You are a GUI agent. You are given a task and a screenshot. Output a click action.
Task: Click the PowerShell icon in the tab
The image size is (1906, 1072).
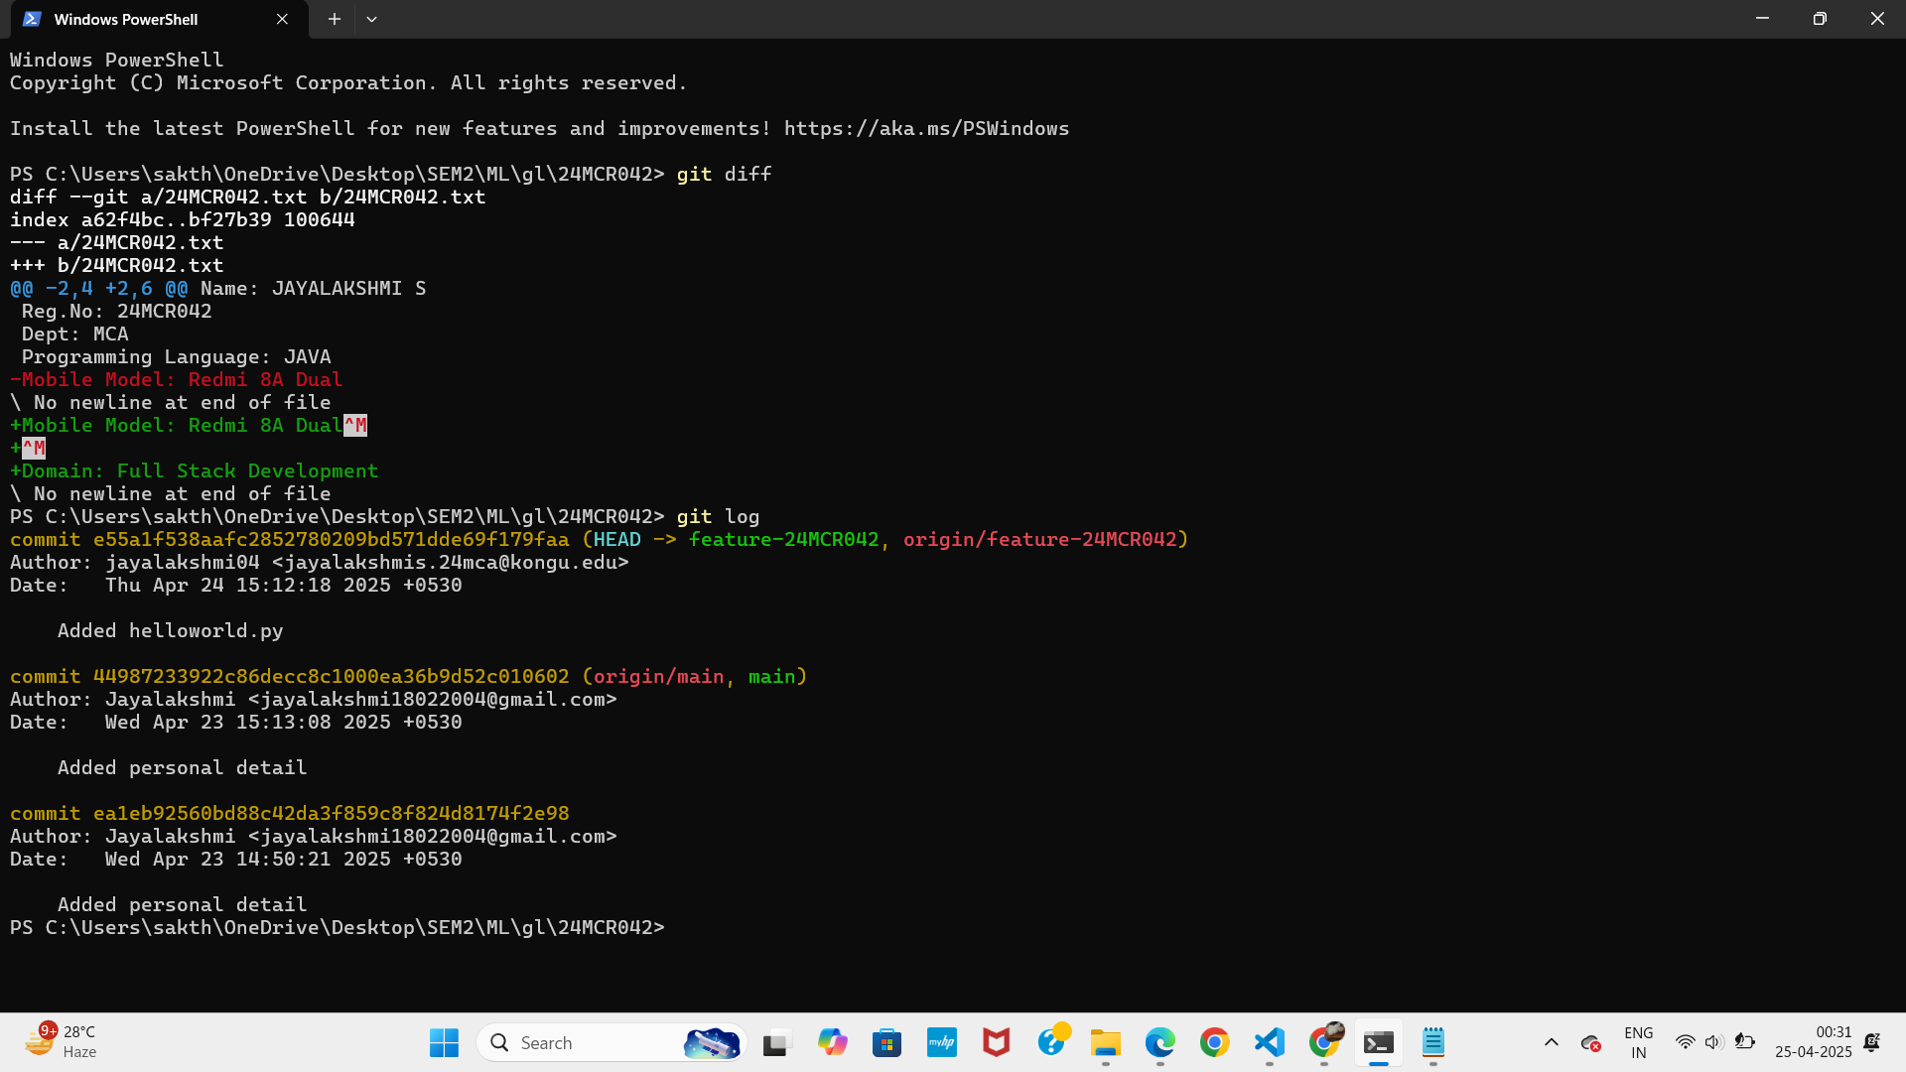tap(32, 19)
